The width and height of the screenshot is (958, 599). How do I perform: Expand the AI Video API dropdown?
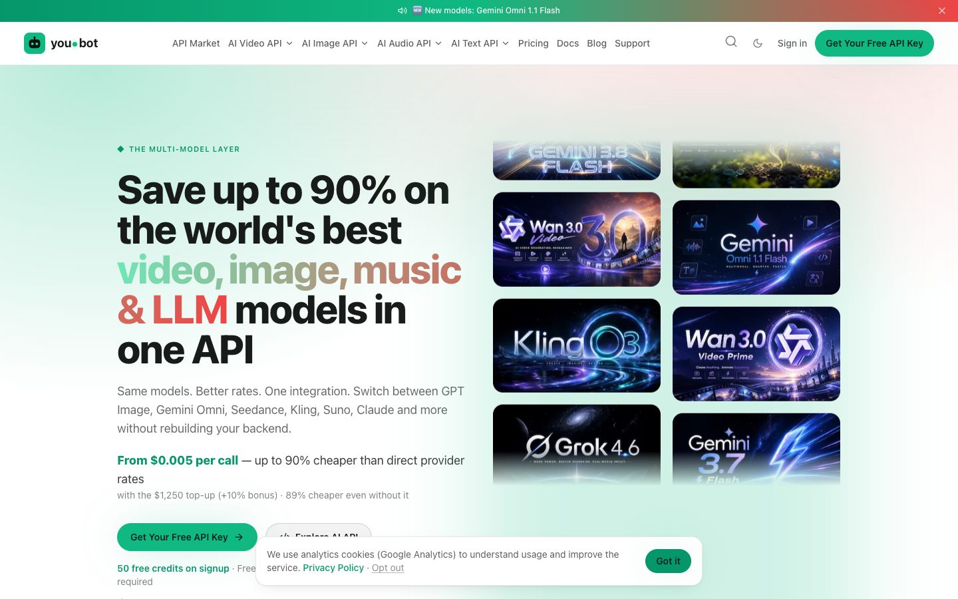(260, 43)
